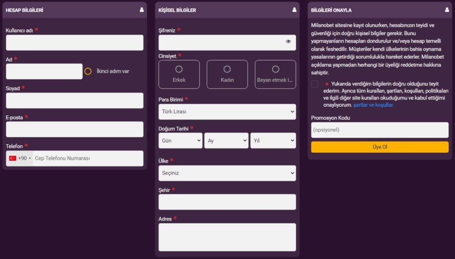
Task: Click the Turkish flag country code selector
Action: (20, 159)
